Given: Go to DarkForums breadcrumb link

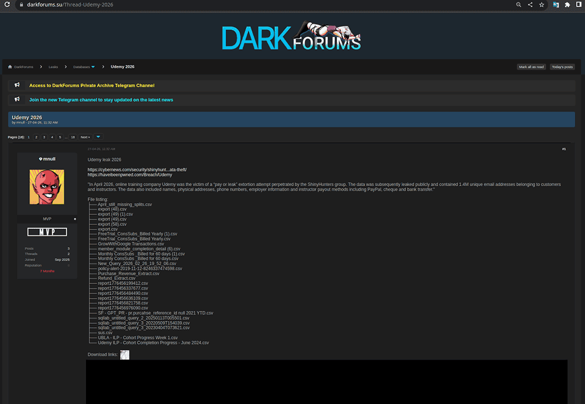Looking at the screenshot, I should point(23,67).
